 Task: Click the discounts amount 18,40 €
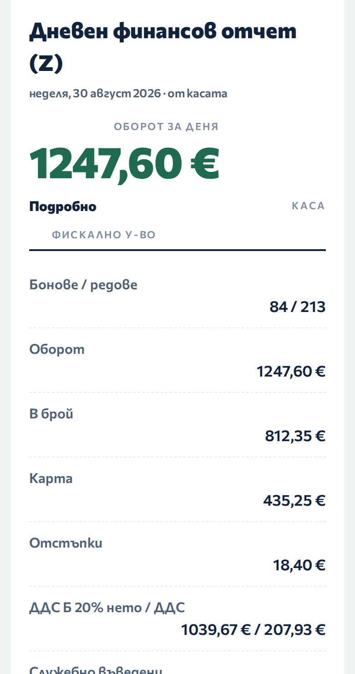click(x=299, y=565)
